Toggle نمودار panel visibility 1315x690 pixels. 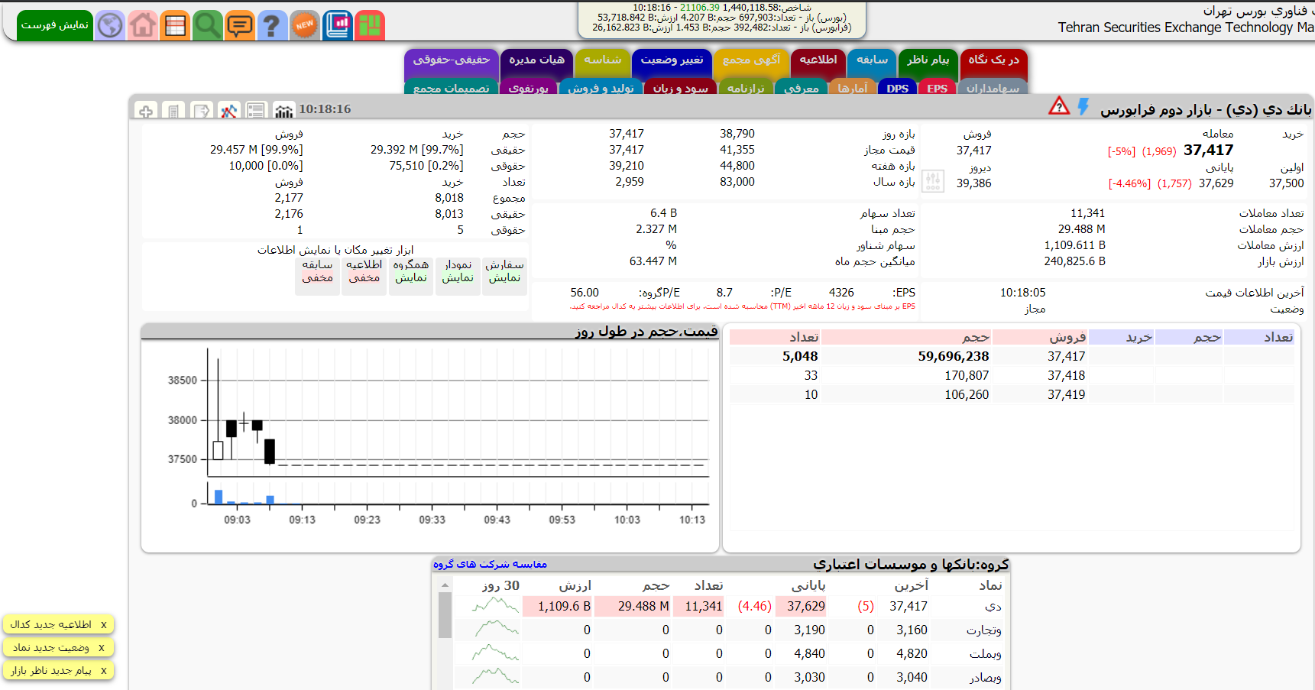coord(458,272)
